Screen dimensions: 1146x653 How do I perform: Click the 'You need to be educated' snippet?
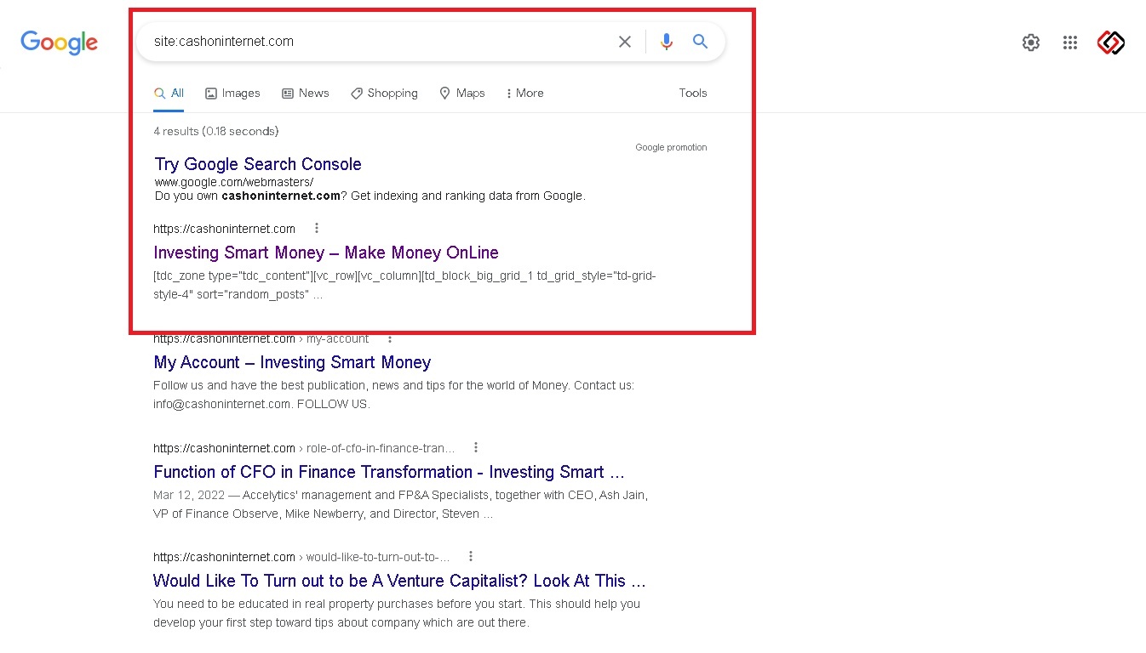[x=397, y=613]
